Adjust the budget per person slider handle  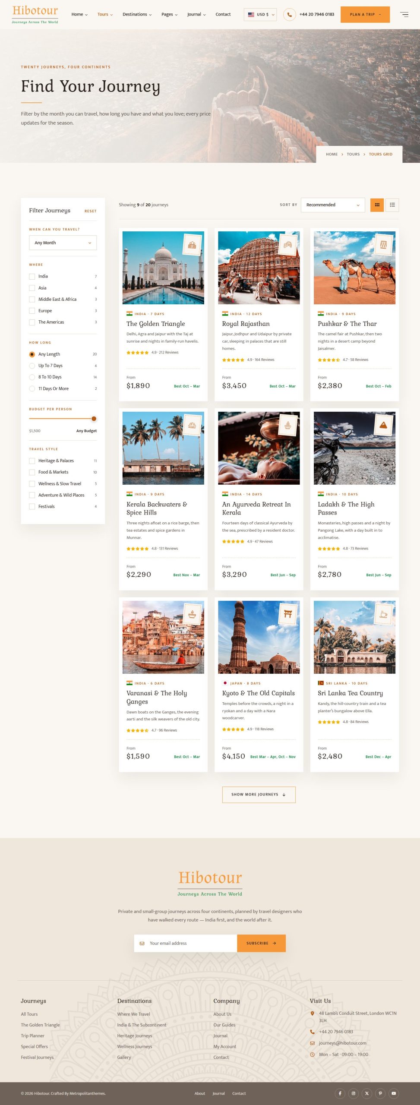(x=94, y=418)
